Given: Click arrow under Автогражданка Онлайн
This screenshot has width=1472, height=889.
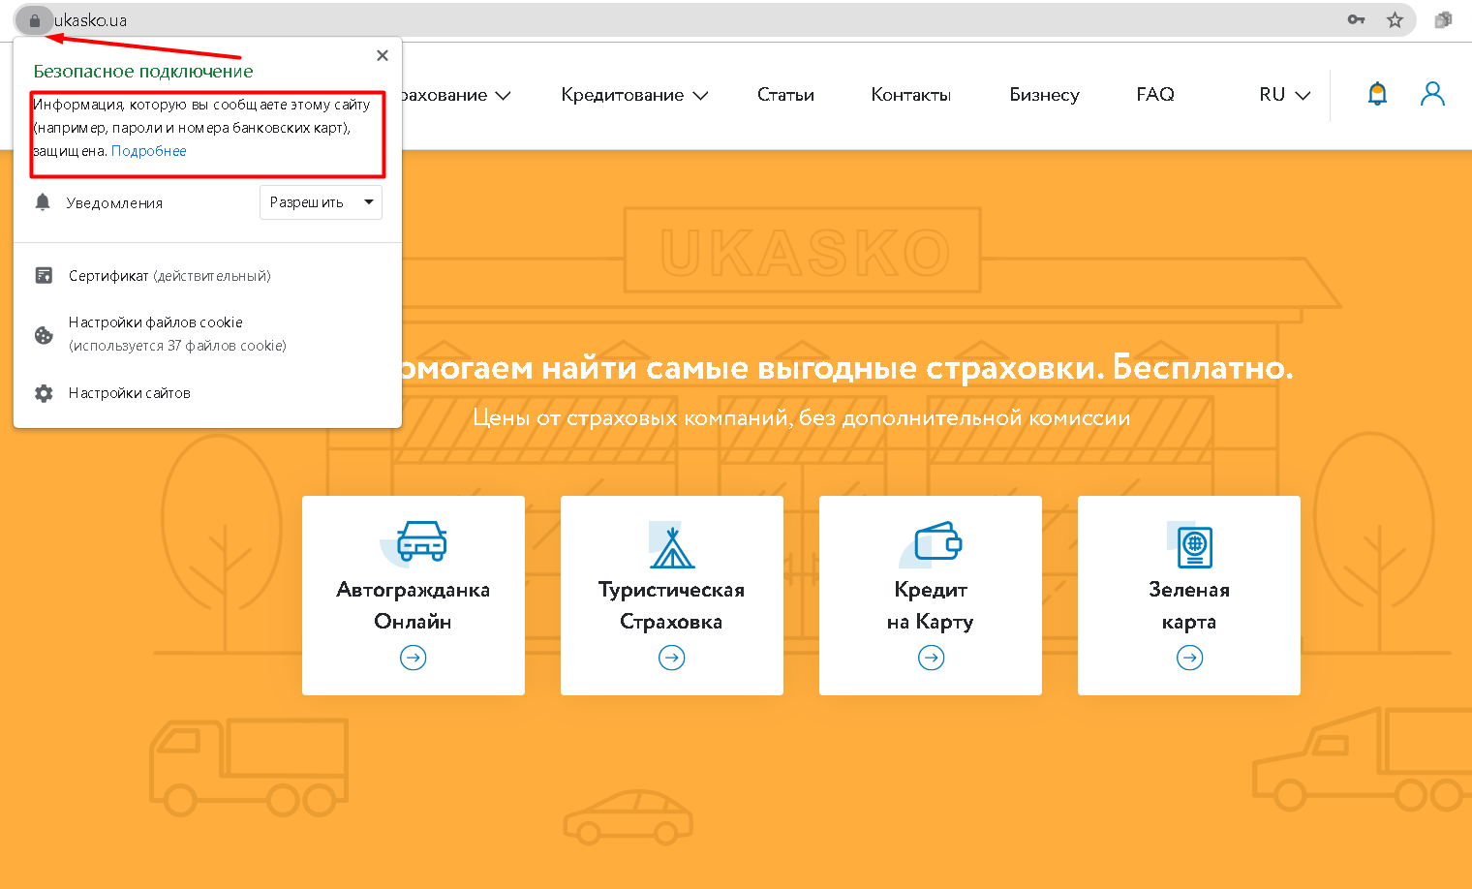Looking at the screenshot, I should [x=414, y=659].
